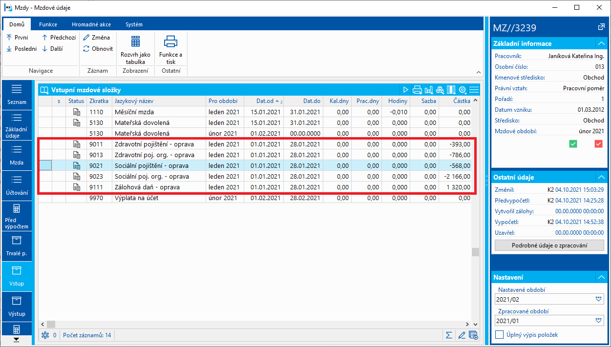Open the Výstup sidebar panel
This screenshot has height=347, width=611.
tap(17, 306)
